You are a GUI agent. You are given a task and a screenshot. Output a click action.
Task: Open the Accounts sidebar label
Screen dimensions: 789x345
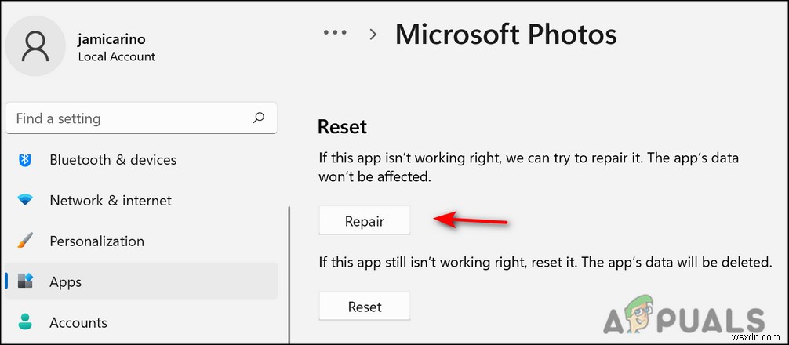pyautogui.click(x=78, y=322)
